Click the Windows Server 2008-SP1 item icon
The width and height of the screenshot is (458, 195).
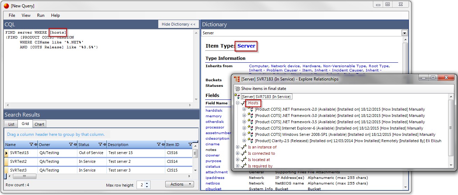point(251,134)
